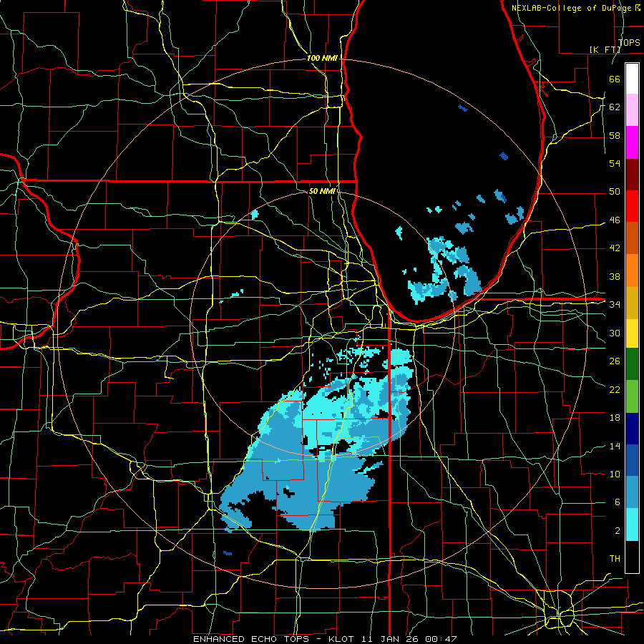The image size is (644, 644).
Task: Click the light pink legend swatch
Action: (632, 110)
